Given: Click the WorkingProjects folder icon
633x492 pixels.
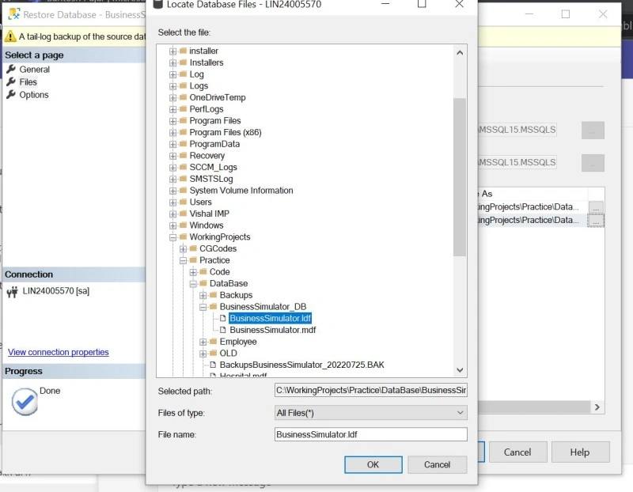Looking at the screenshot, I should click(x=183, y=237).
